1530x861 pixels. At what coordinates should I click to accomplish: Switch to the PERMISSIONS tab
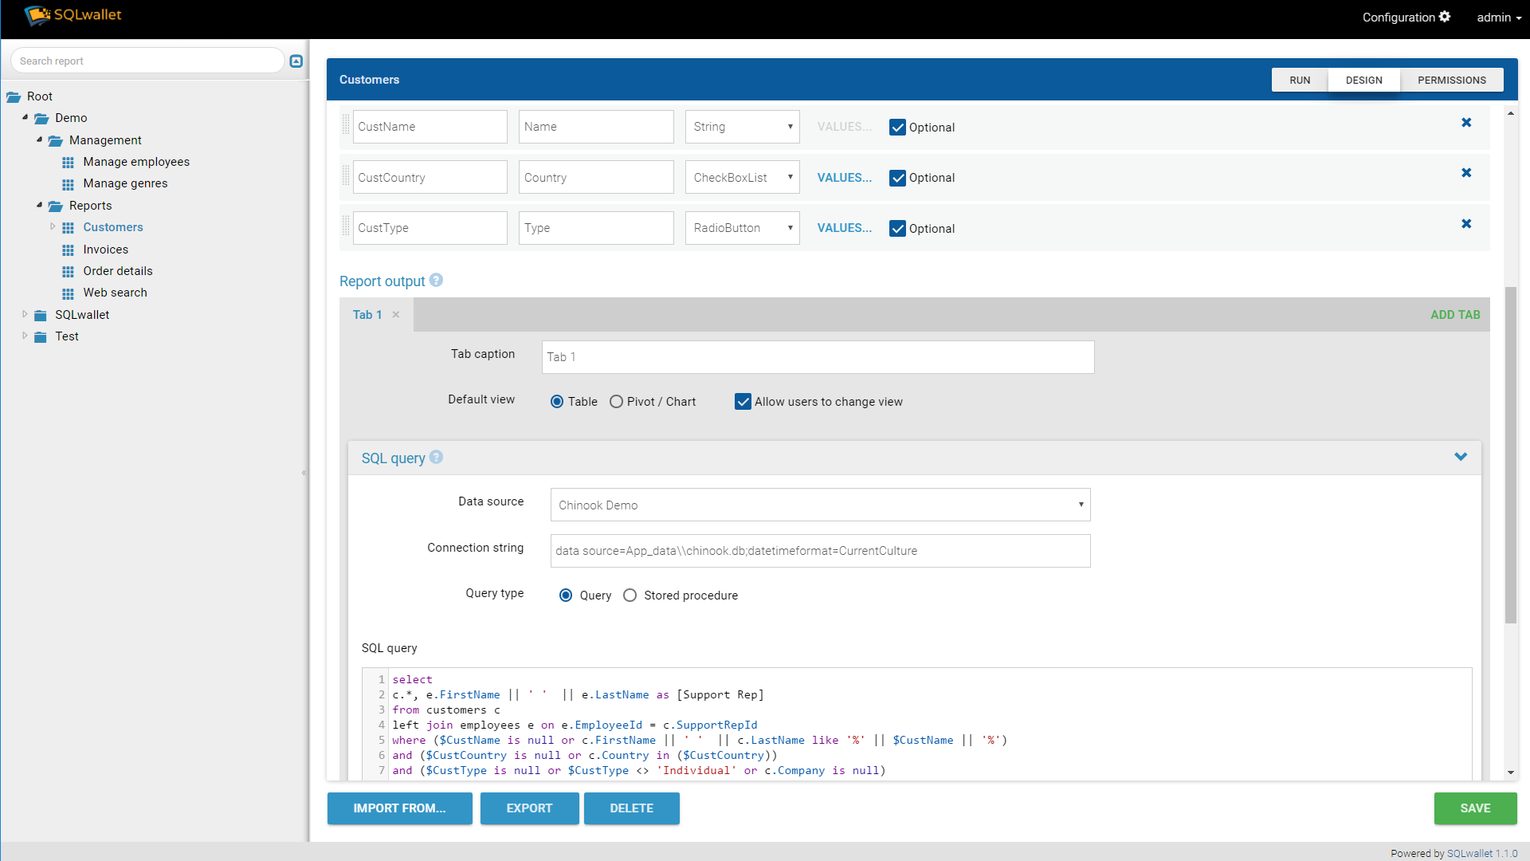(x=1451, y=80)
